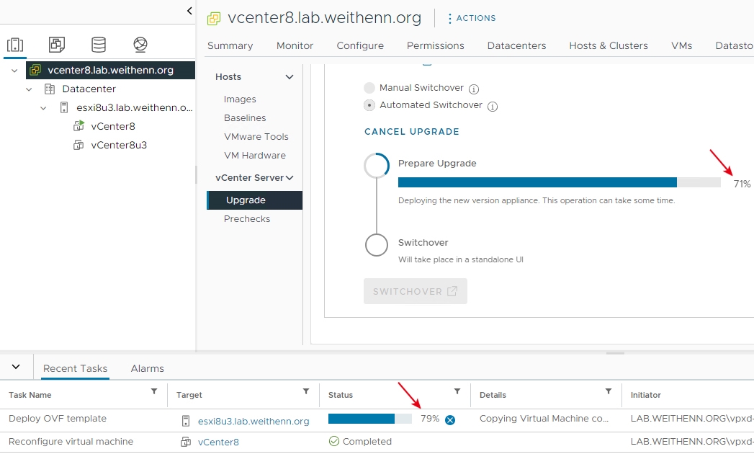754x454 pixels.
Task: Open Prechecks under vCenter Server
Action: (x=247, y=219)
